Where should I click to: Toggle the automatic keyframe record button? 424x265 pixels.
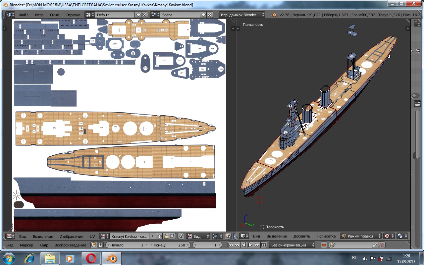(324, 245)
